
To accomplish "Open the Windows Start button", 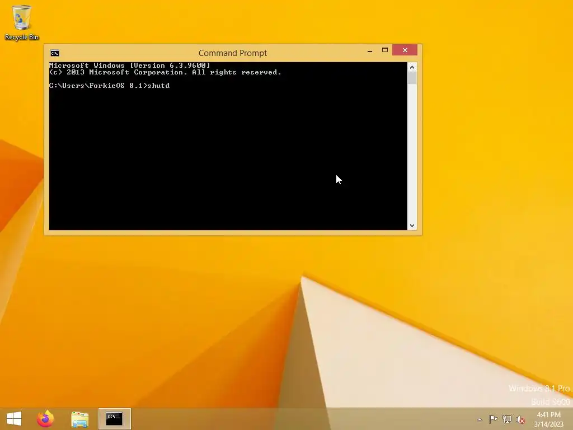I will pos(14,419).
